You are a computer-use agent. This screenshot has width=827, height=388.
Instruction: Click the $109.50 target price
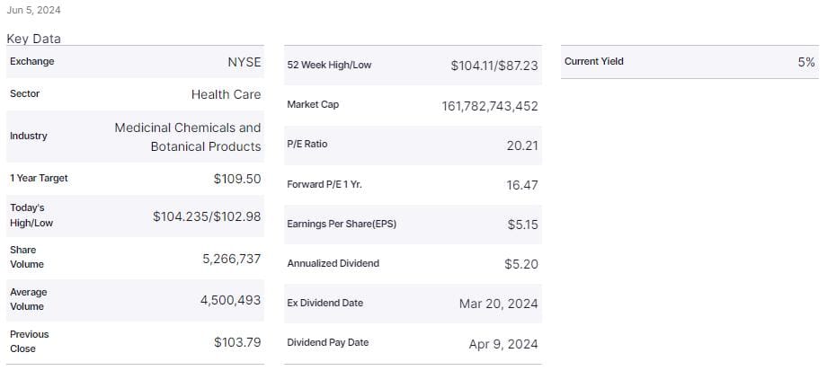point(237,179)
